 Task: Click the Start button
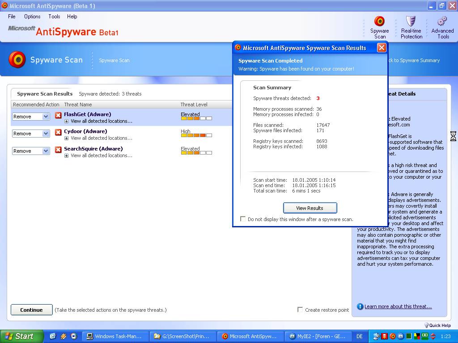(21, 336)
